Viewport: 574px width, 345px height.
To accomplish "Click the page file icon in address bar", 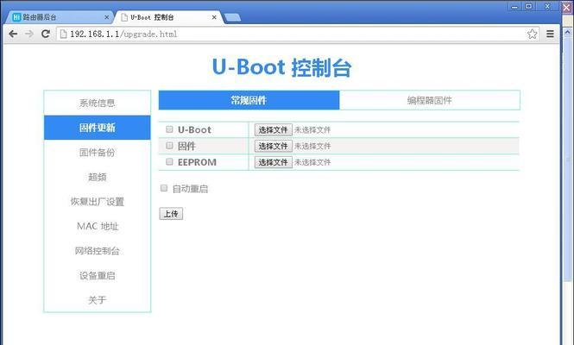I will point(63,34).
